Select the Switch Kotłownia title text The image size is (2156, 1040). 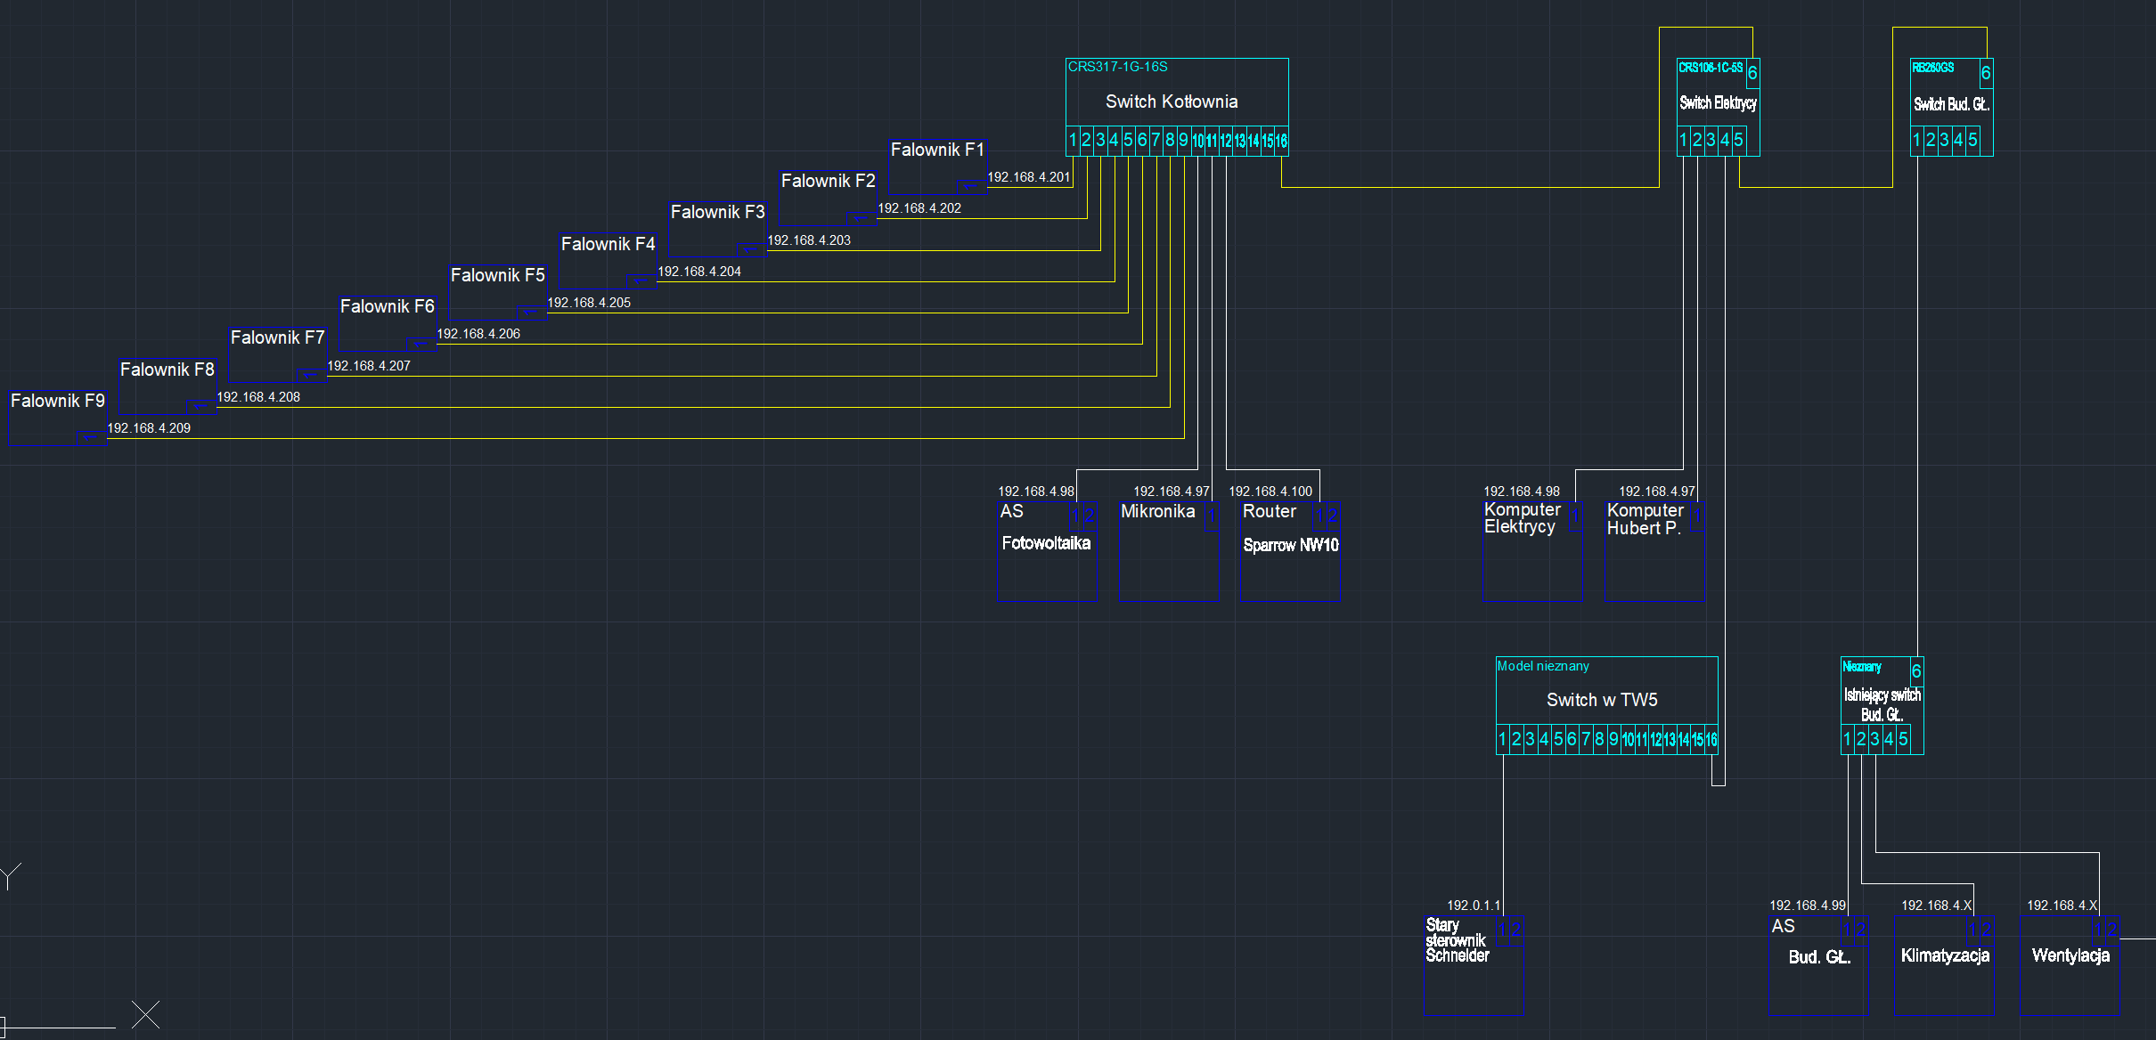tap(1171, 102)
